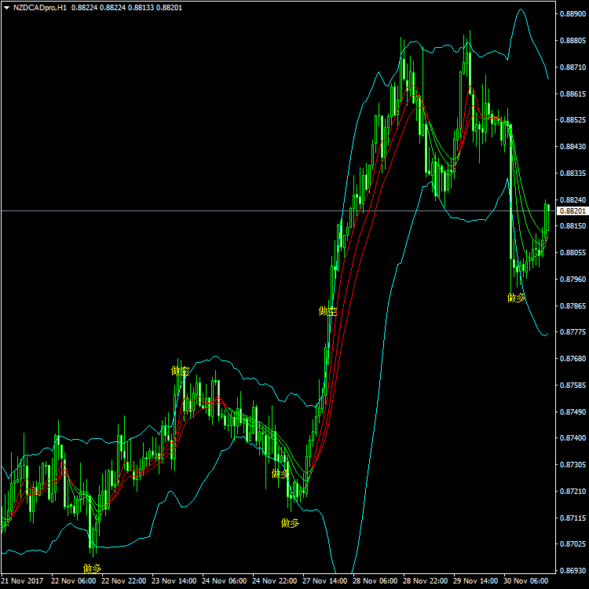This screenshot has width=589, height=589.
Task: Click the 0.88525 price axis label
Action: 573,120
